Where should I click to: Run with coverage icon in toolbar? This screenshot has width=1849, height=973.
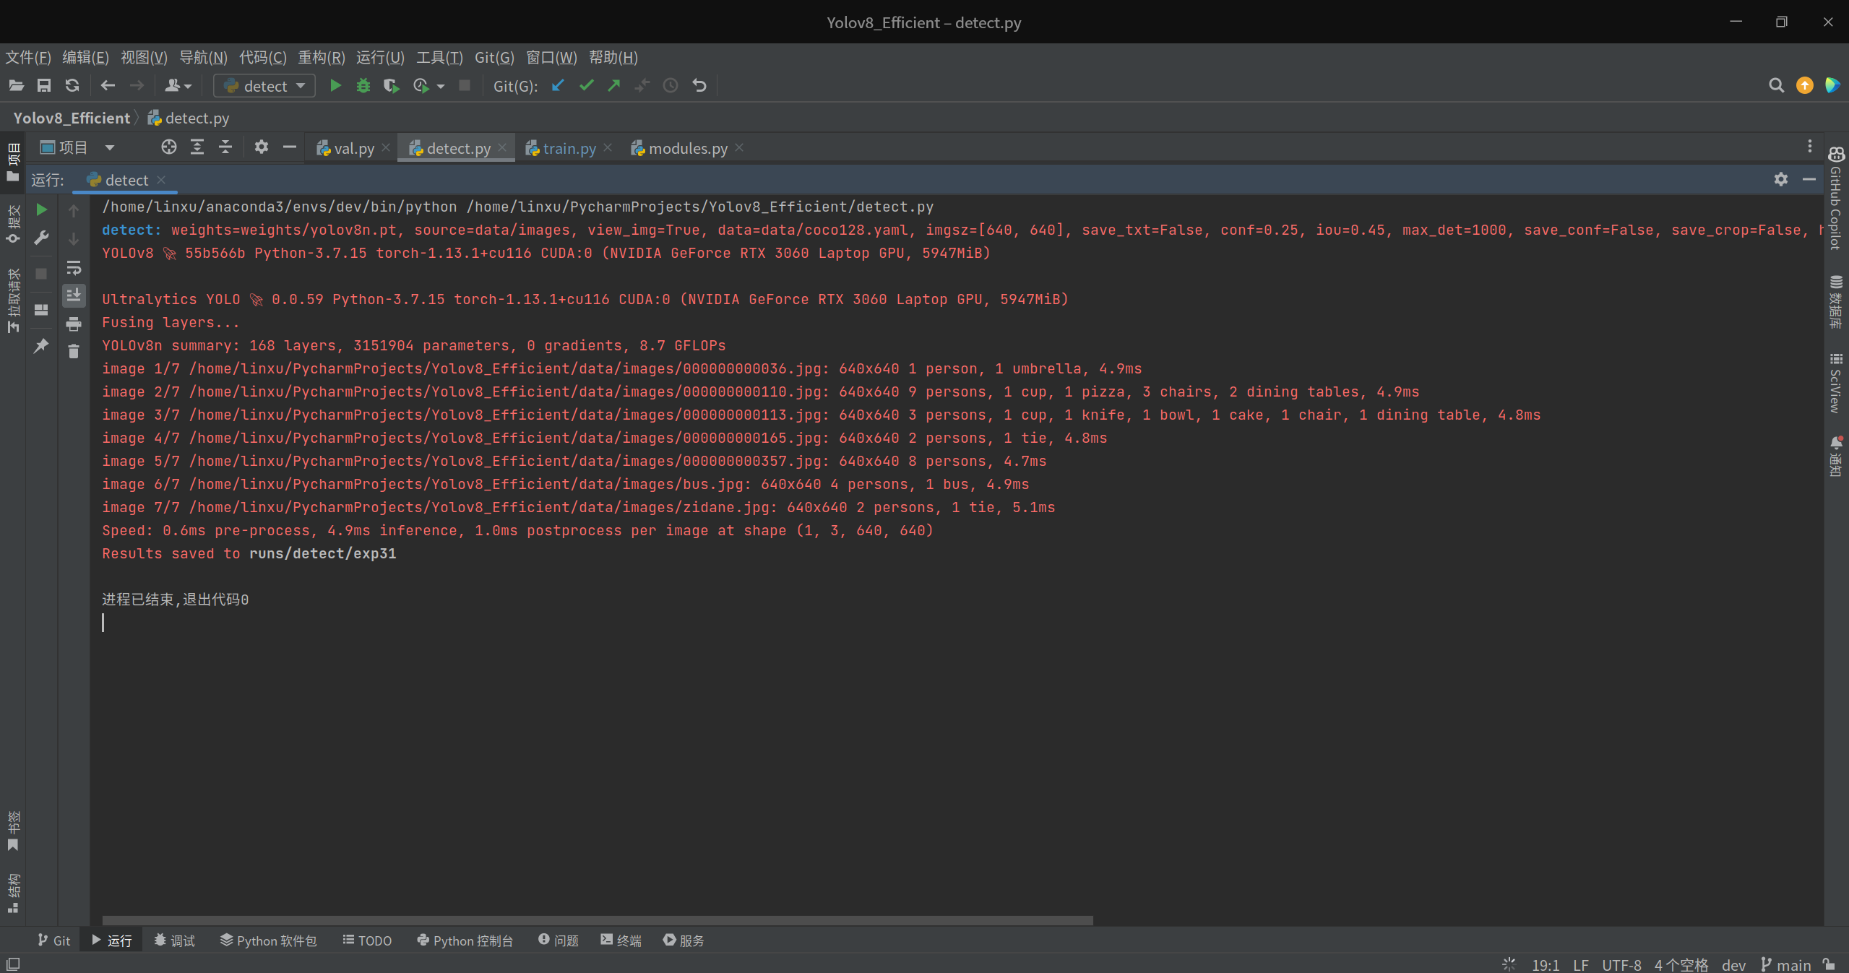(391, 86)
